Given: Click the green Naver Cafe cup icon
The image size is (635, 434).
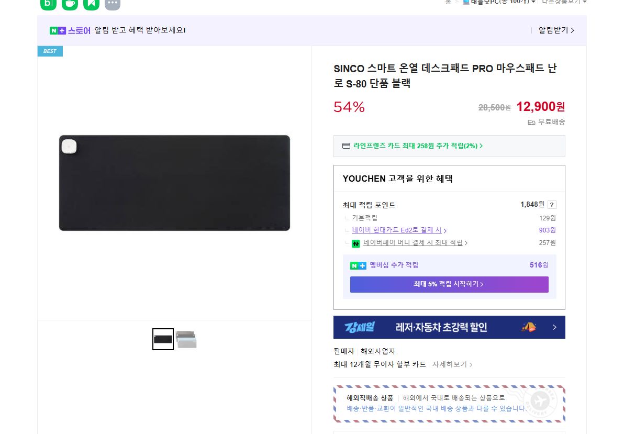Looking at the screenshot, I should click(70, 3).
